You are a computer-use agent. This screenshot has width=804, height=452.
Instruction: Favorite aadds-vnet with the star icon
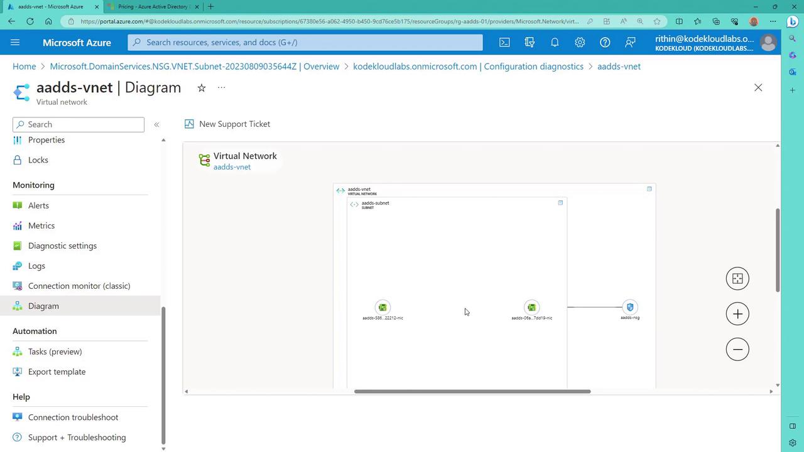pyautogui.click(x=202, y=88)
